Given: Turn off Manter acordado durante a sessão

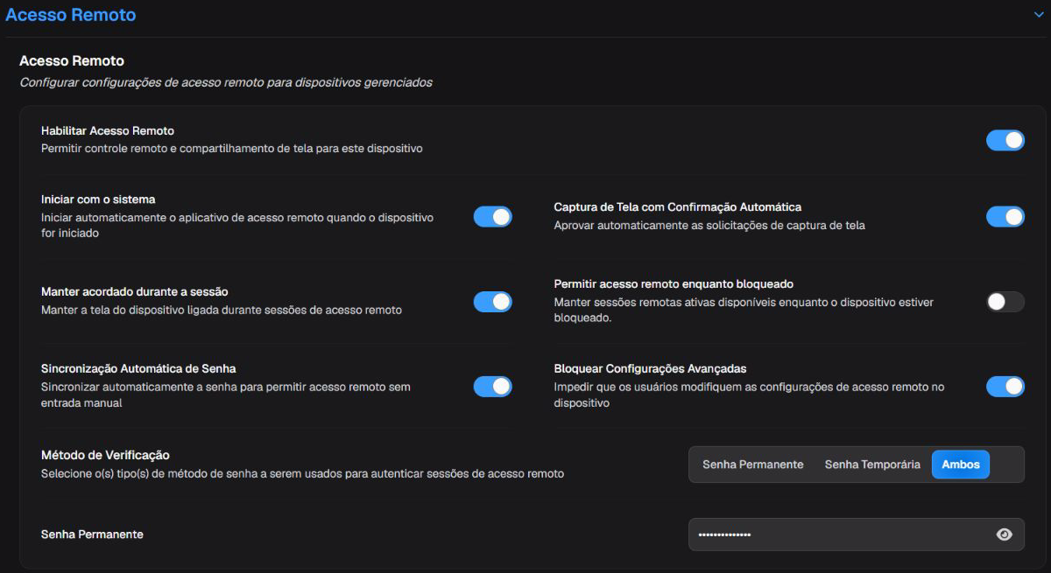Looking at the screenshot, I should (493, 302).
